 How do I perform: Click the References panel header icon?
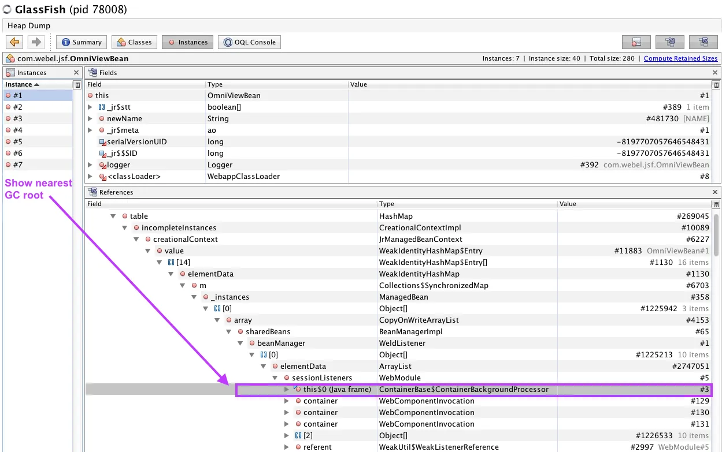coord(92,192)
